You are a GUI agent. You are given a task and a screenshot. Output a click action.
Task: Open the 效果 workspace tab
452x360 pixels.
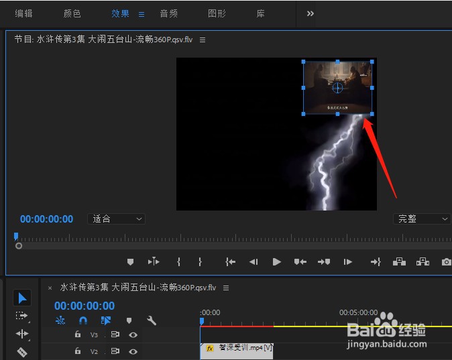tap(120, 13)
